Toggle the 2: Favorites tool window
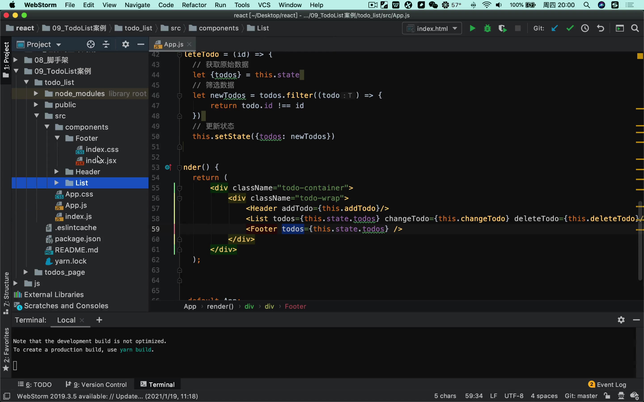 [6, 349]
